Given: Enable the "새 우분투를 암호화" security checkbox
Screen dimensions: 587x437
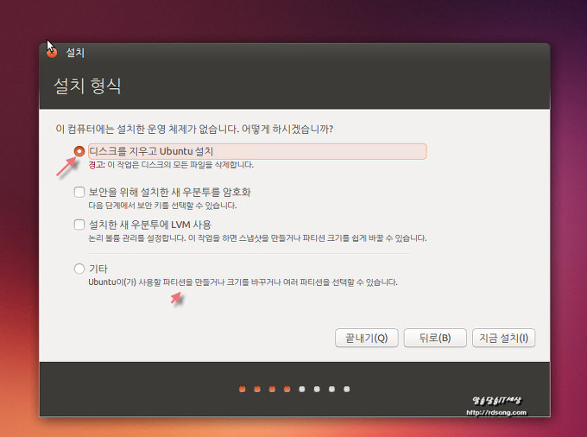Looking at the screenshot, I should 80,192.
